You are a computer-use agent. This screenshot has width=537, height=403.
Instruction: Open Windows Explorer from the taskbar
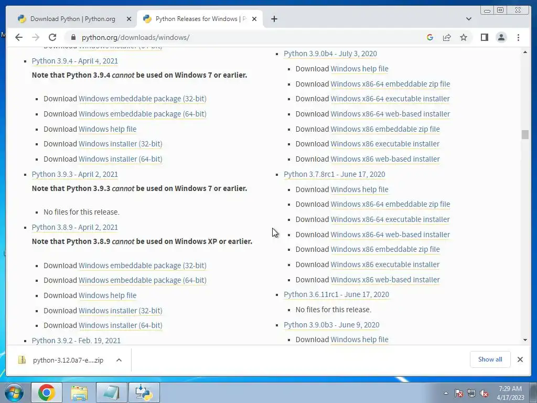click(79, 393)
